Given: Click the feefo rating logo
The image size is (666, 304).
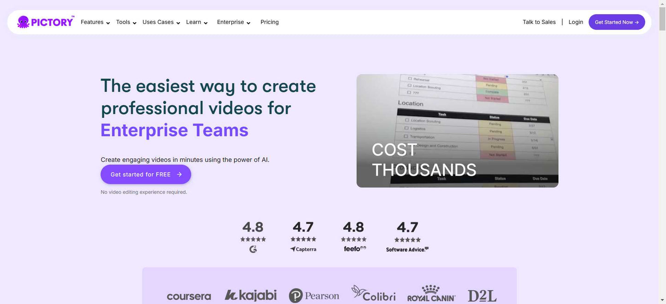Looking at the screenshot, I should (354, 249).
